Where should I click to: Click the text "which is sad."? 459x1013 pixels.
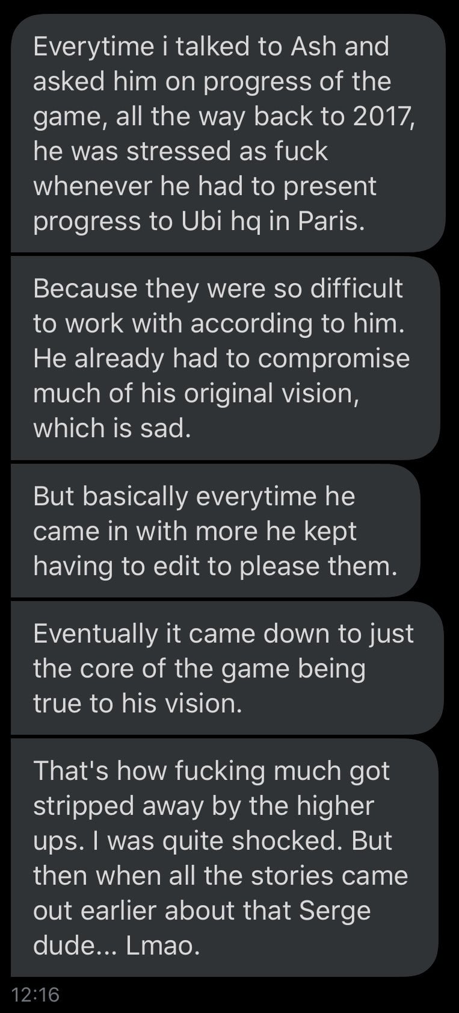[x=112, y=428]
